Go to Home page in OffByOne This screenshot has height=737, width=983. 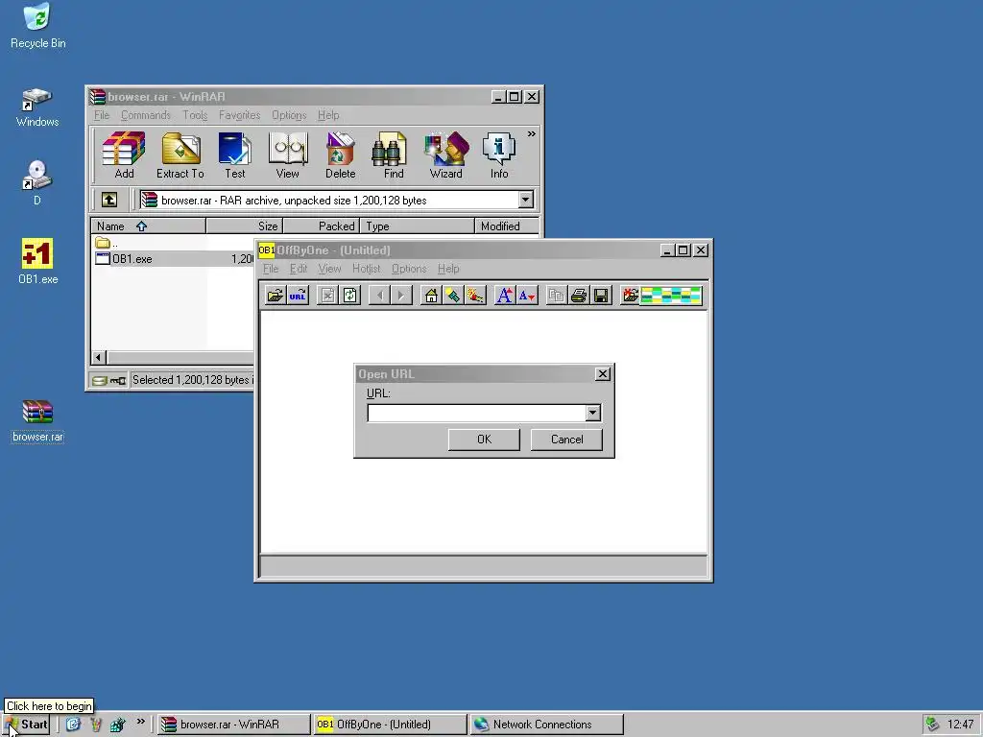click(431, 296)
